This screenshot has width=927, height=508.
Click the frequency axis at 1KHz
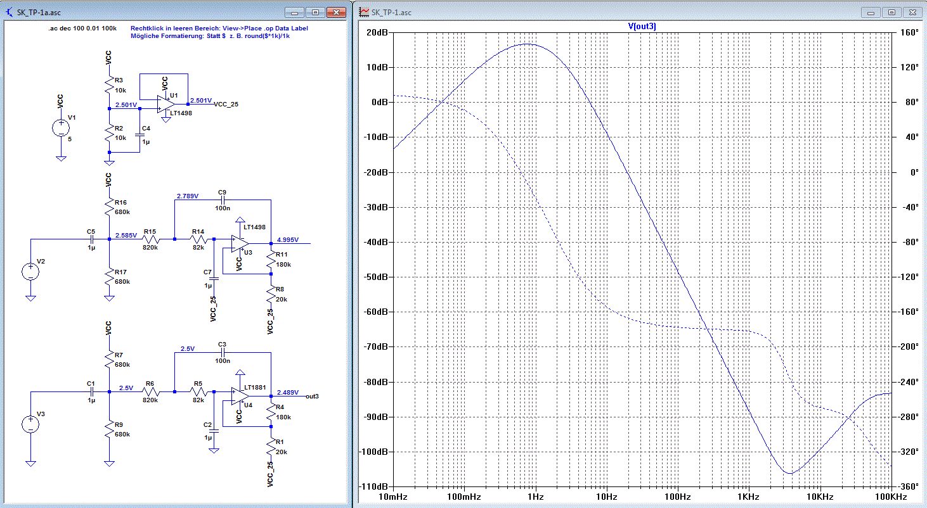coord(748,497)
